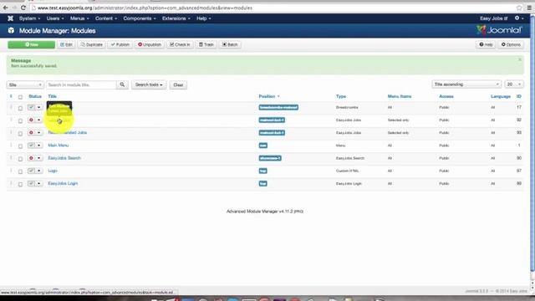Click the Clear search button
The image size is (535, 301).
tap(178, 84)
